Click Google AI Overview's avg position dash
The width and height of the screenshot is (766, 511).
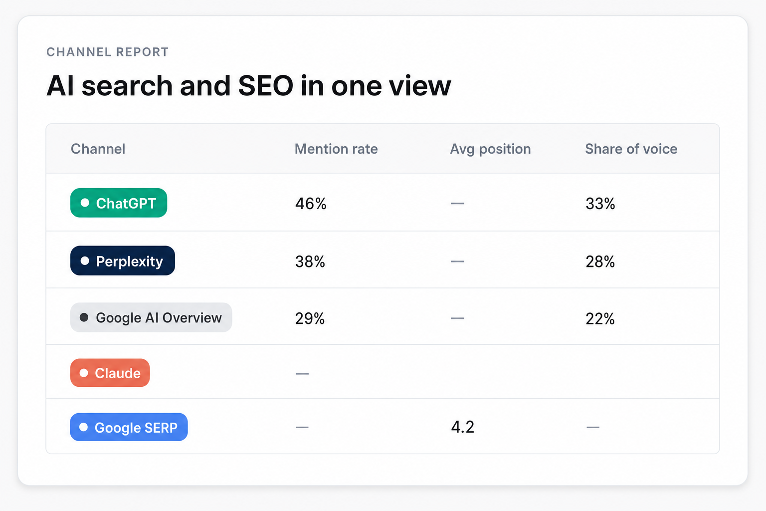457,318
